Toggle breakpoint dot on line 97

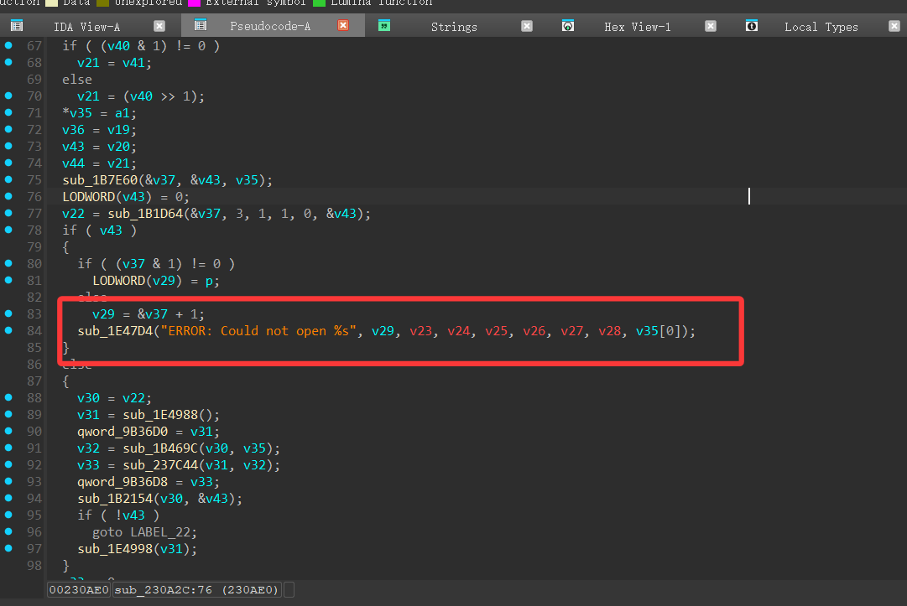[8, 547]
